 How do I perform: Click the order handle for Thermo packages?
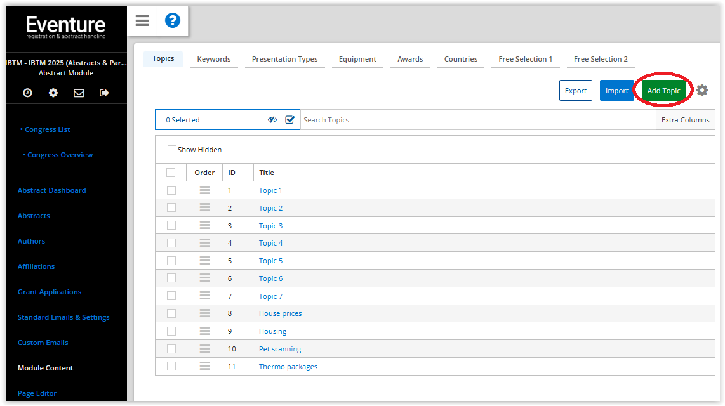[x=205, y=366]
